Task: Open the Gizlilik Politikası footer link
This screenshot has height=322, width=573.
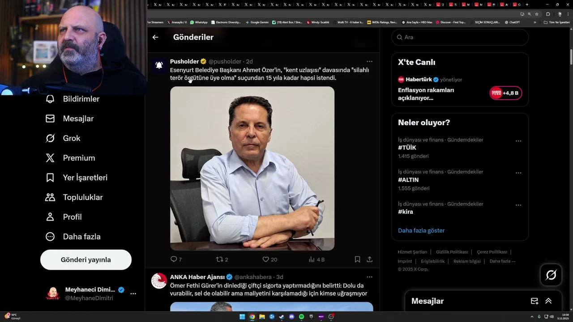Action: point(452,252)
